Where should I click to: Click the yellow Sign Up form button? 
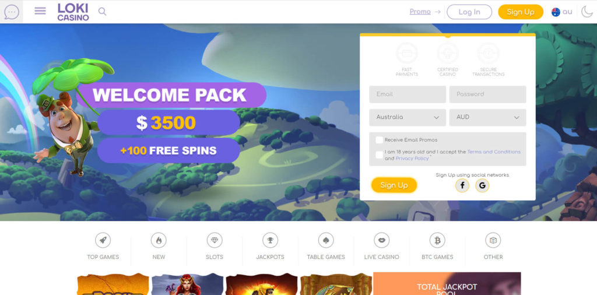(394, 185)
